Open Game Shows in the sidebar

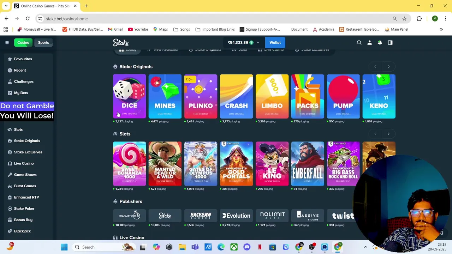tap(25, 175)
